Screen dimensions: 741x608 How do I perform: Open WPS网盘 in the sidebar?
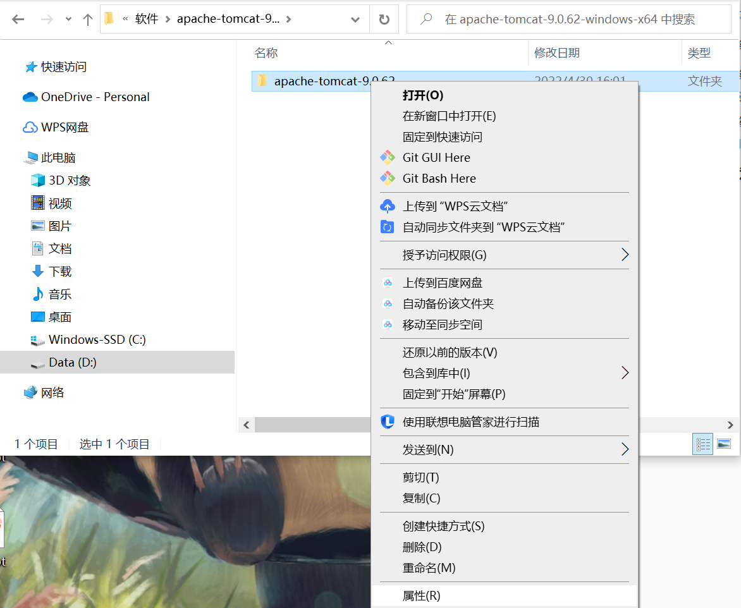56,127
